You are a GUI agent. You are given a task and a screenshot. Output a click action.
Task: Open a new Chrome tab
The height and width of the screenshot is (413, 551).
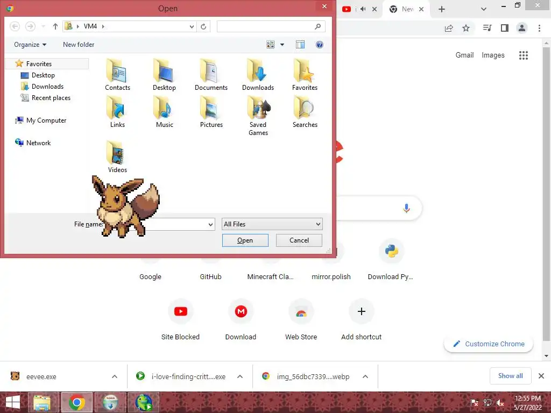click(x=442, y=9)
